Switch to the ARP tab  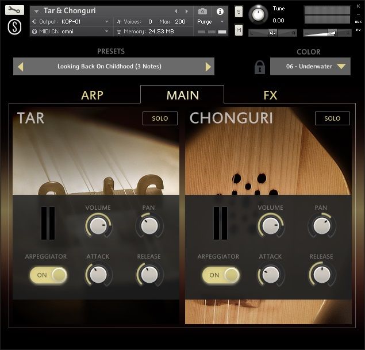click(92, 95)
